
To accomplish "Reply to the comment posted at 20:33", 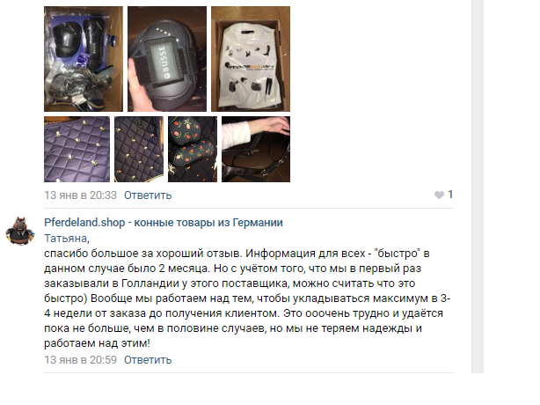I will pos(148,195).
